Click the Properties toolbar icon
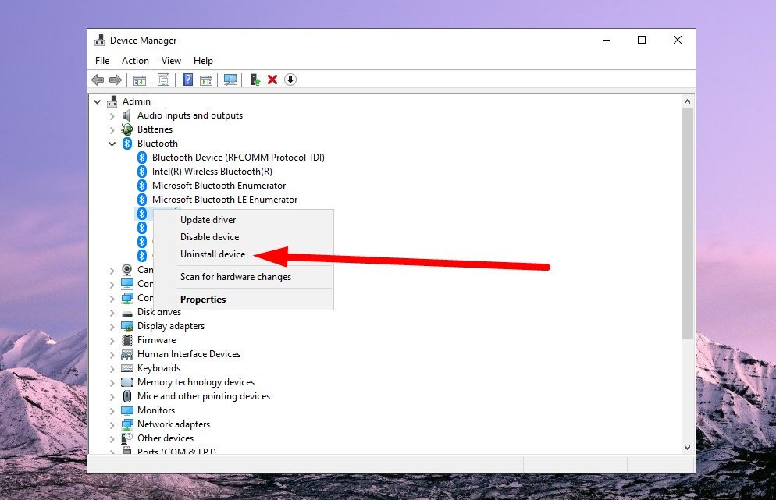 pyautogui.click(x=163, y=79)
